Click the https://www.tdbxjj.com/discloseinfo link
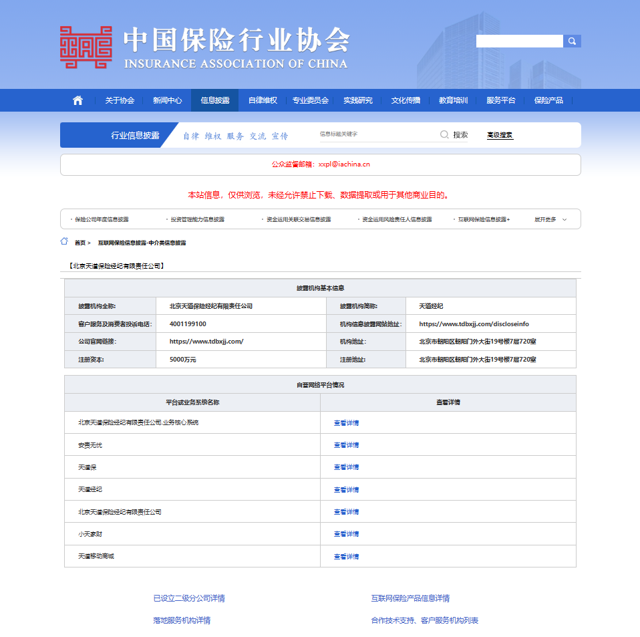The width and height of the screenshot is (640, 637). coord(474,324)
